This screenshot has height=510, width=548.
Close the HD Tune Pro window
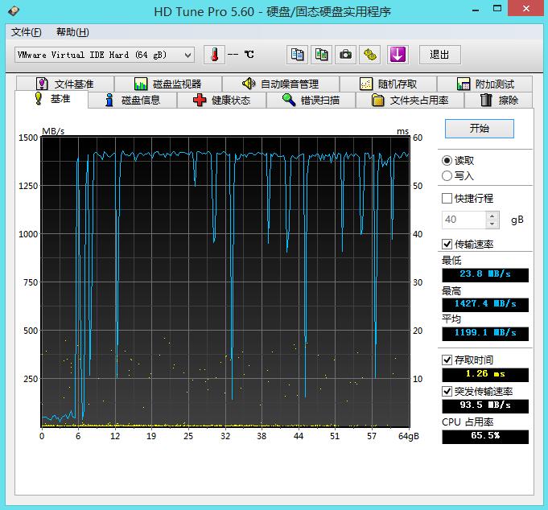point(526,8)
